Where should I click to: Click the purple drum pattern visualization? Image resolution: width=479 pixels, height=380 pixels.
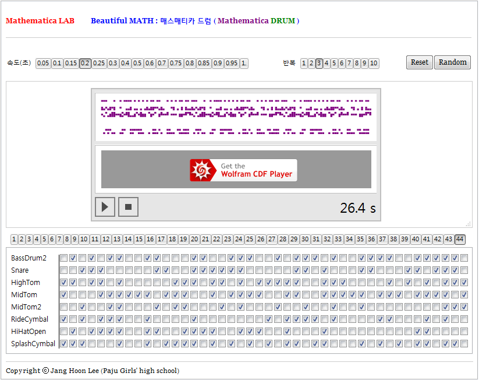click(x=236, y=117)
